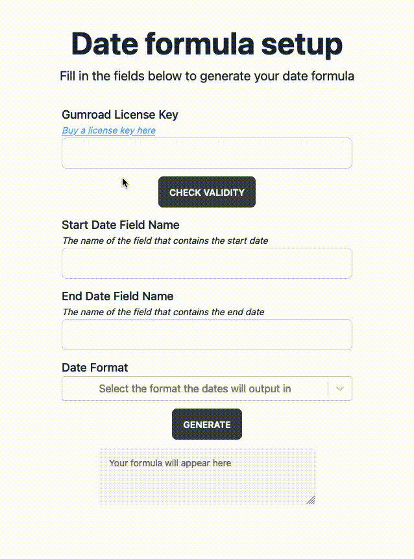The width and height of the screenshot is (414, 559).
Task: Click the 'Start Date Field Name' label
Action: coord(121,225)
